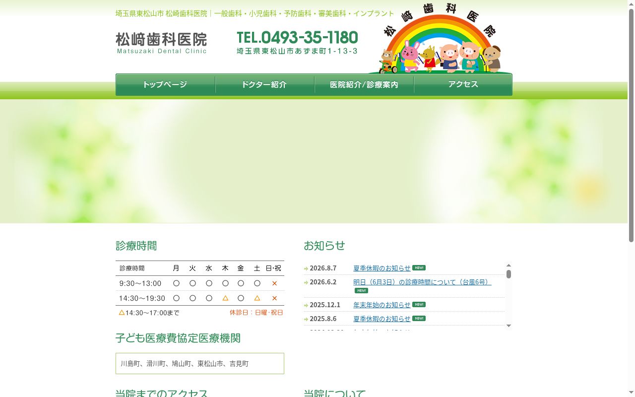
Task: Click the red × for 日・祝 morning hours
Action: [x=274, y=283]
